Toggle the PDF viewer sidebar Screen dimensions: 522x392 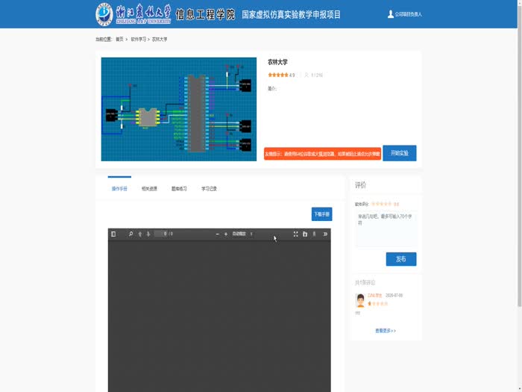coord(113,234)
